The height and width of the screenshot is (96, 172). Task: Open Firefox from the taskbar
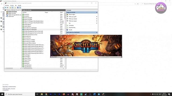pyautogui.click(x=64, y=94)
